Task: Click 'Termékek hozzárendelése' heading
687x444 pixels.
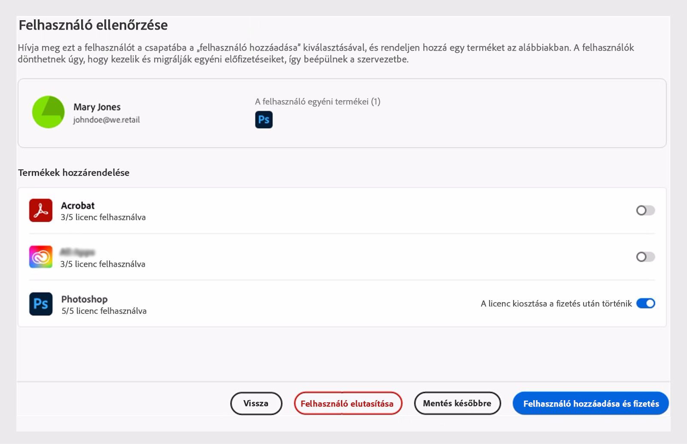Action: pyautogui.click(x=74, y=172)
